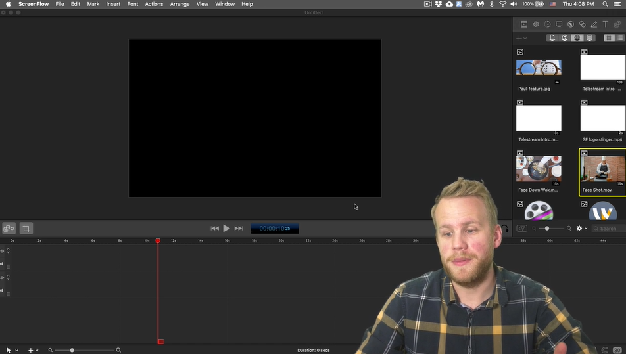Open the Audio properties inspector tab

[535, 24]
